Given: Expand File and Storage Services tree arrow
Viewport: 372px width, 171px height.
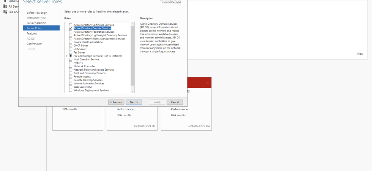Looking at the screenshot, I should [67, 56].
